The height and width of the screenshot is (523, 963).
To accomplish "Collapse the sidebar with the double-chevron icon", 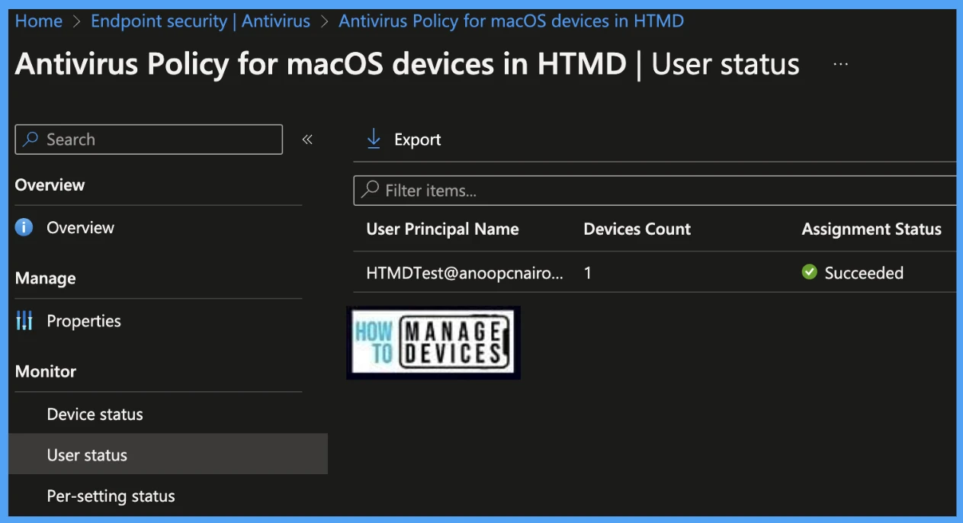I will [x=307, y=140].
